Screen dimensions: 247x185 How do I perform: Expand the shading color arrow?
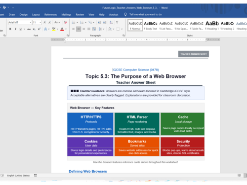(x=113, y=29)
